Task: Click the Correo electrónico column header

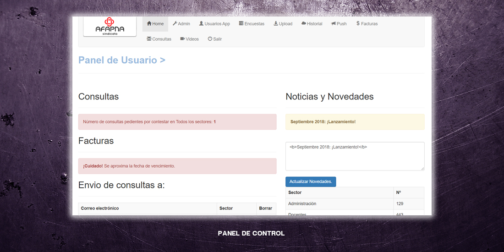Action: [148, 208]
